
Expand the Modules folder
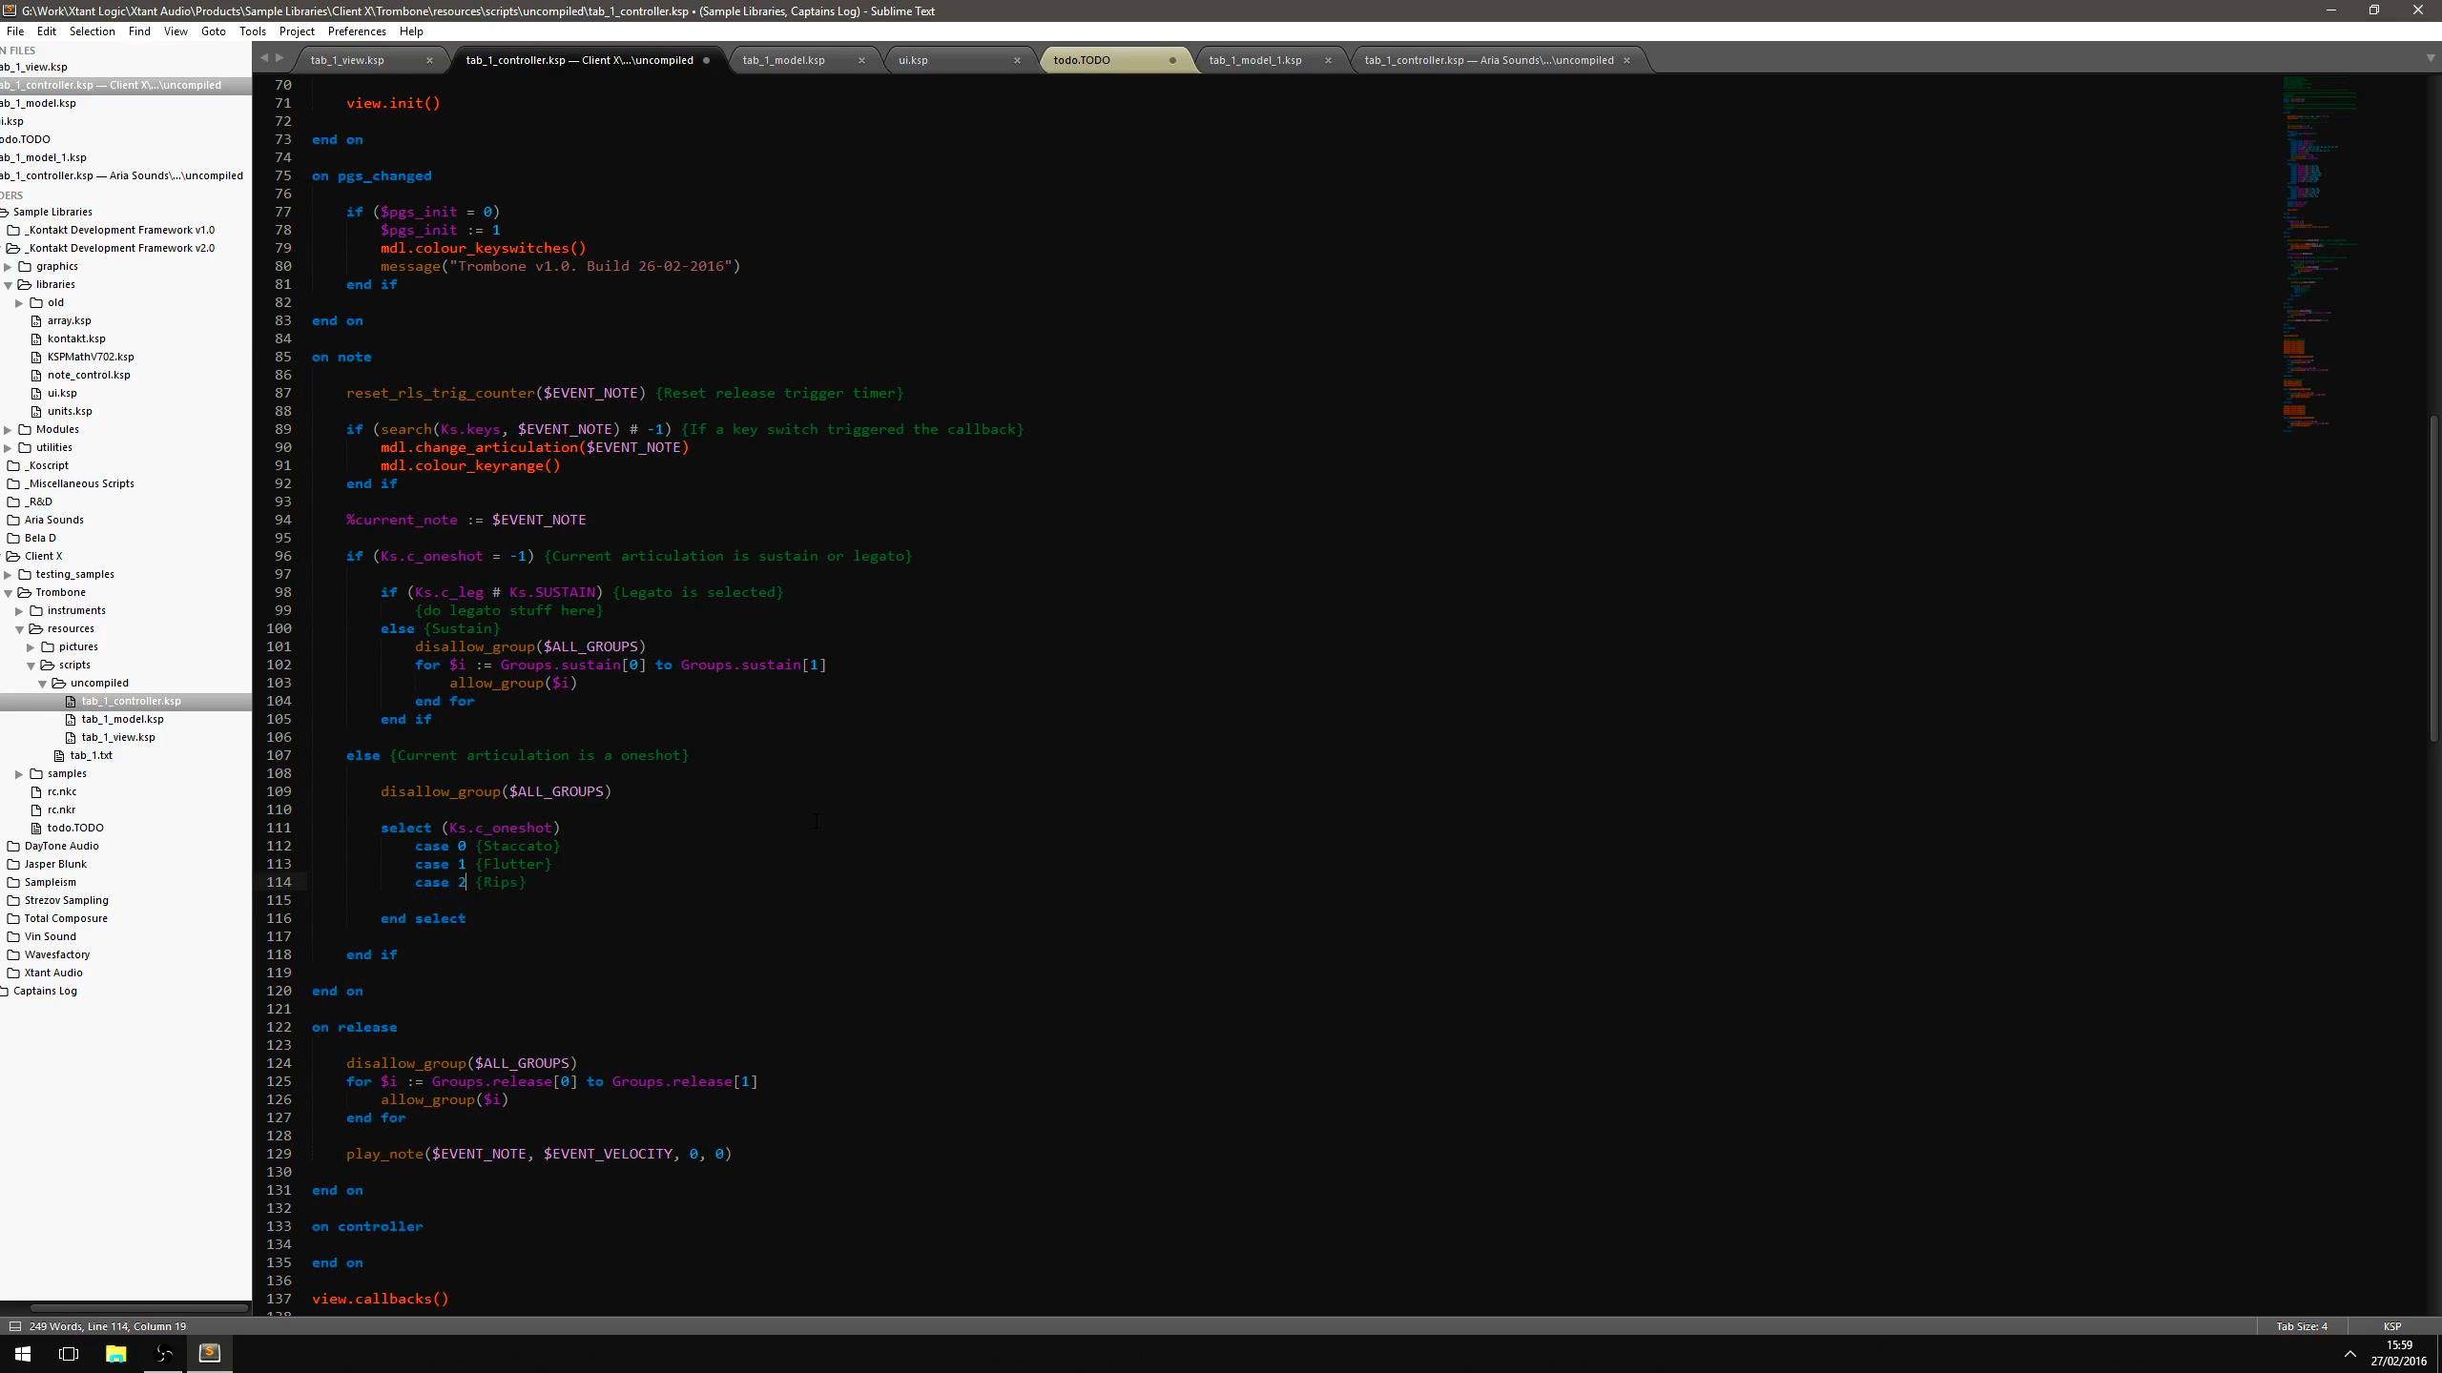[8, 430]
